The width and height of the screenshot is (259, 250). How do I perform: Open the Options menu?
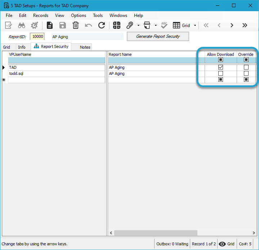(x=79, y=15)
